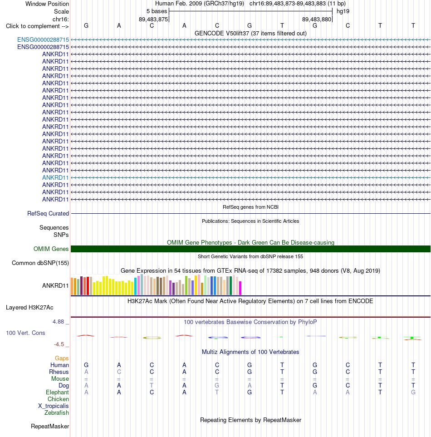Click the Sequences track label

54,228
